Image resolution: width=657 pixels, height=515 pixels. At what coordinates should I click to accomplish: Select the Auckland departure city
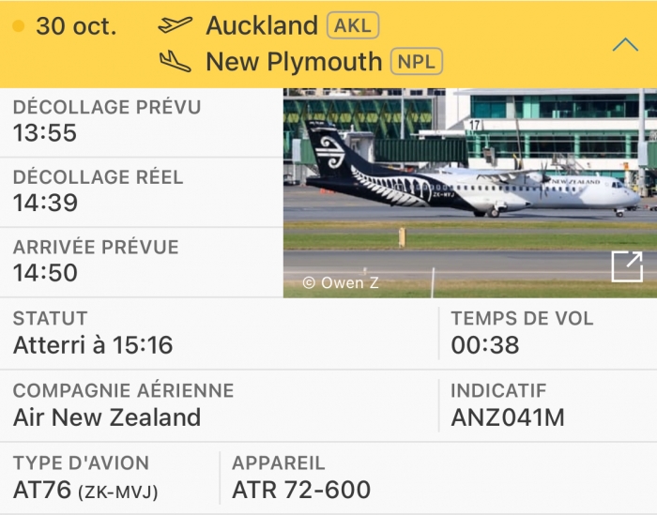[262, 25]
